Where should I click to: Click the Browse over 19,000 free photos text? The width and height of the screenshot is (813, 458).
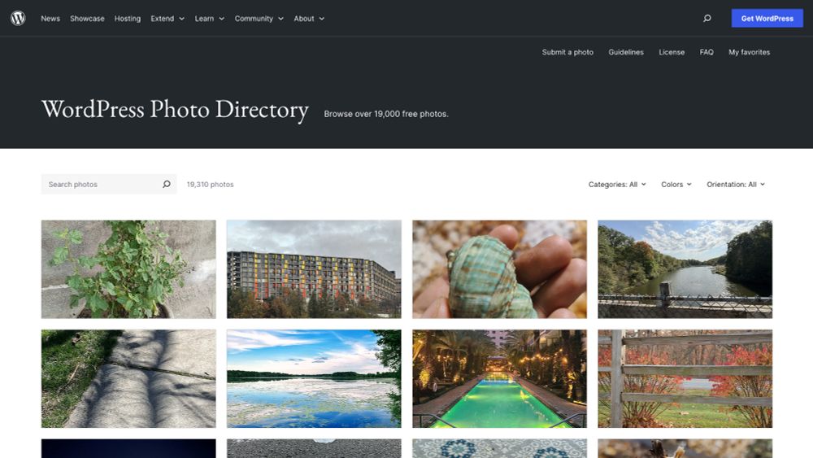tap(385, 114)
